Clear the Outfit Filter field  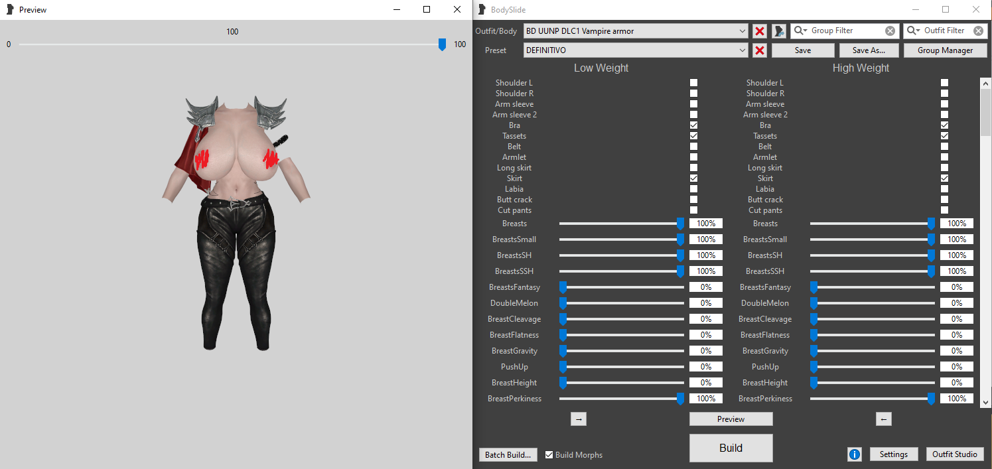(978, 31)
